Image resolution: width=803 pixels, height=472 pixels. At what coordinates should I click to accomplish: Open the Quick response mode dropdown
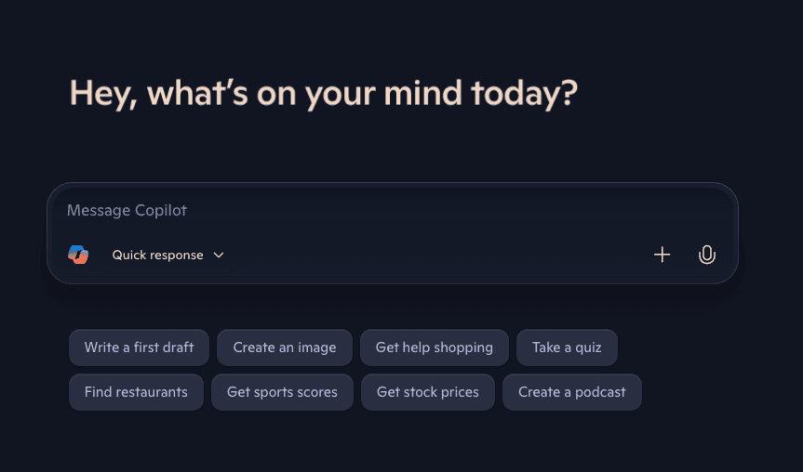coord(158,255)
